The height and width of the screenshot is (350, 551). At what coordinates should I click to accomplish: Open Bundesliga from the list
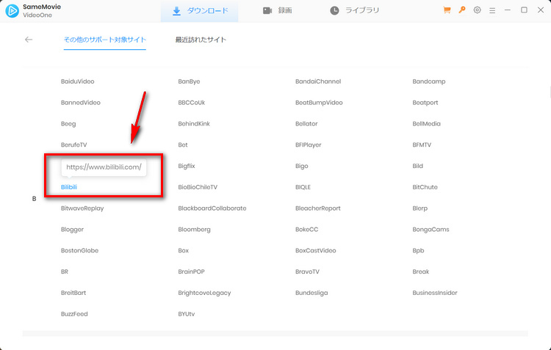pyautogui.click(x=311, y=293)
